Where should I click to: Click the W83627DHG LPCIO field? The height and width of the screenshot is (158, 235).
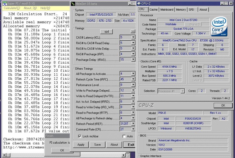(x=193, y=128)
